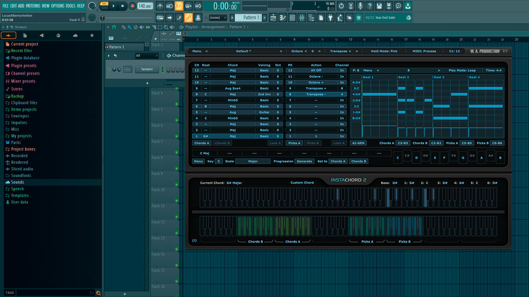Expand the Current project folder in browser

click(24, 44)
